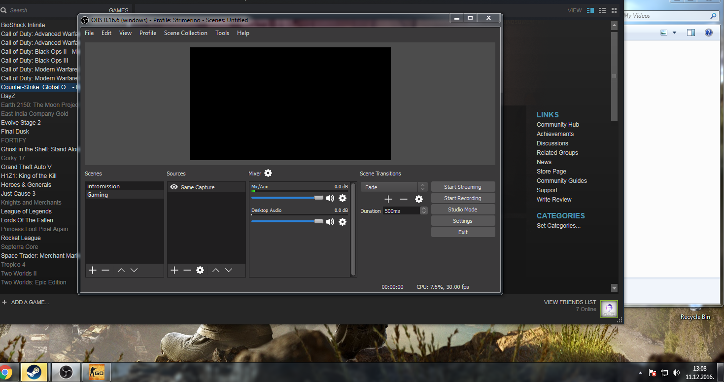
Task: Open the Edit menu in OBS
Action: click(106, 33)
